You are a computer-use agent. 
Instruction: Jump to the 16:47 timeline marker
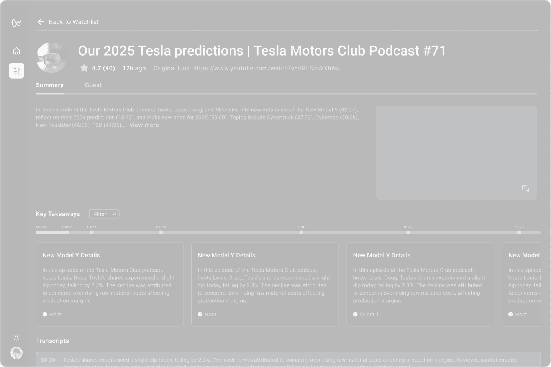[x=408, y=232]
